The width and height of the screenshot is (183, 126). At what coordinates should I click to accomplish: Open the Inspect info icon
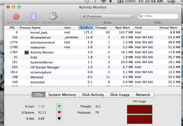33,16
